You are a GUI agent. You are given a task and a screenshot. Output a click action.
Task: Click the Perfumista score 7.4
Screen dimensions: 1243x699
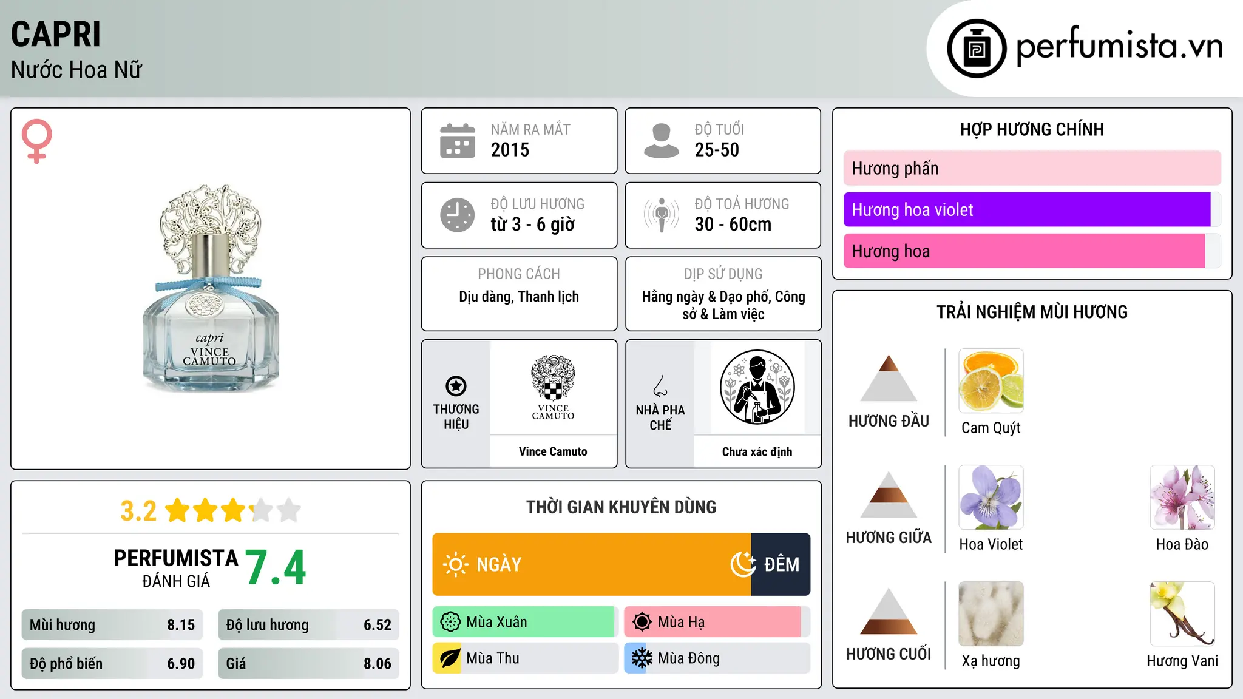point(276,568)
